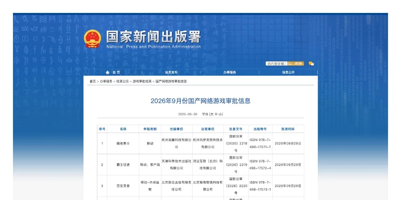401x200 pixels.
Task: Click game name 霸主征途
Action: (123, 165)
